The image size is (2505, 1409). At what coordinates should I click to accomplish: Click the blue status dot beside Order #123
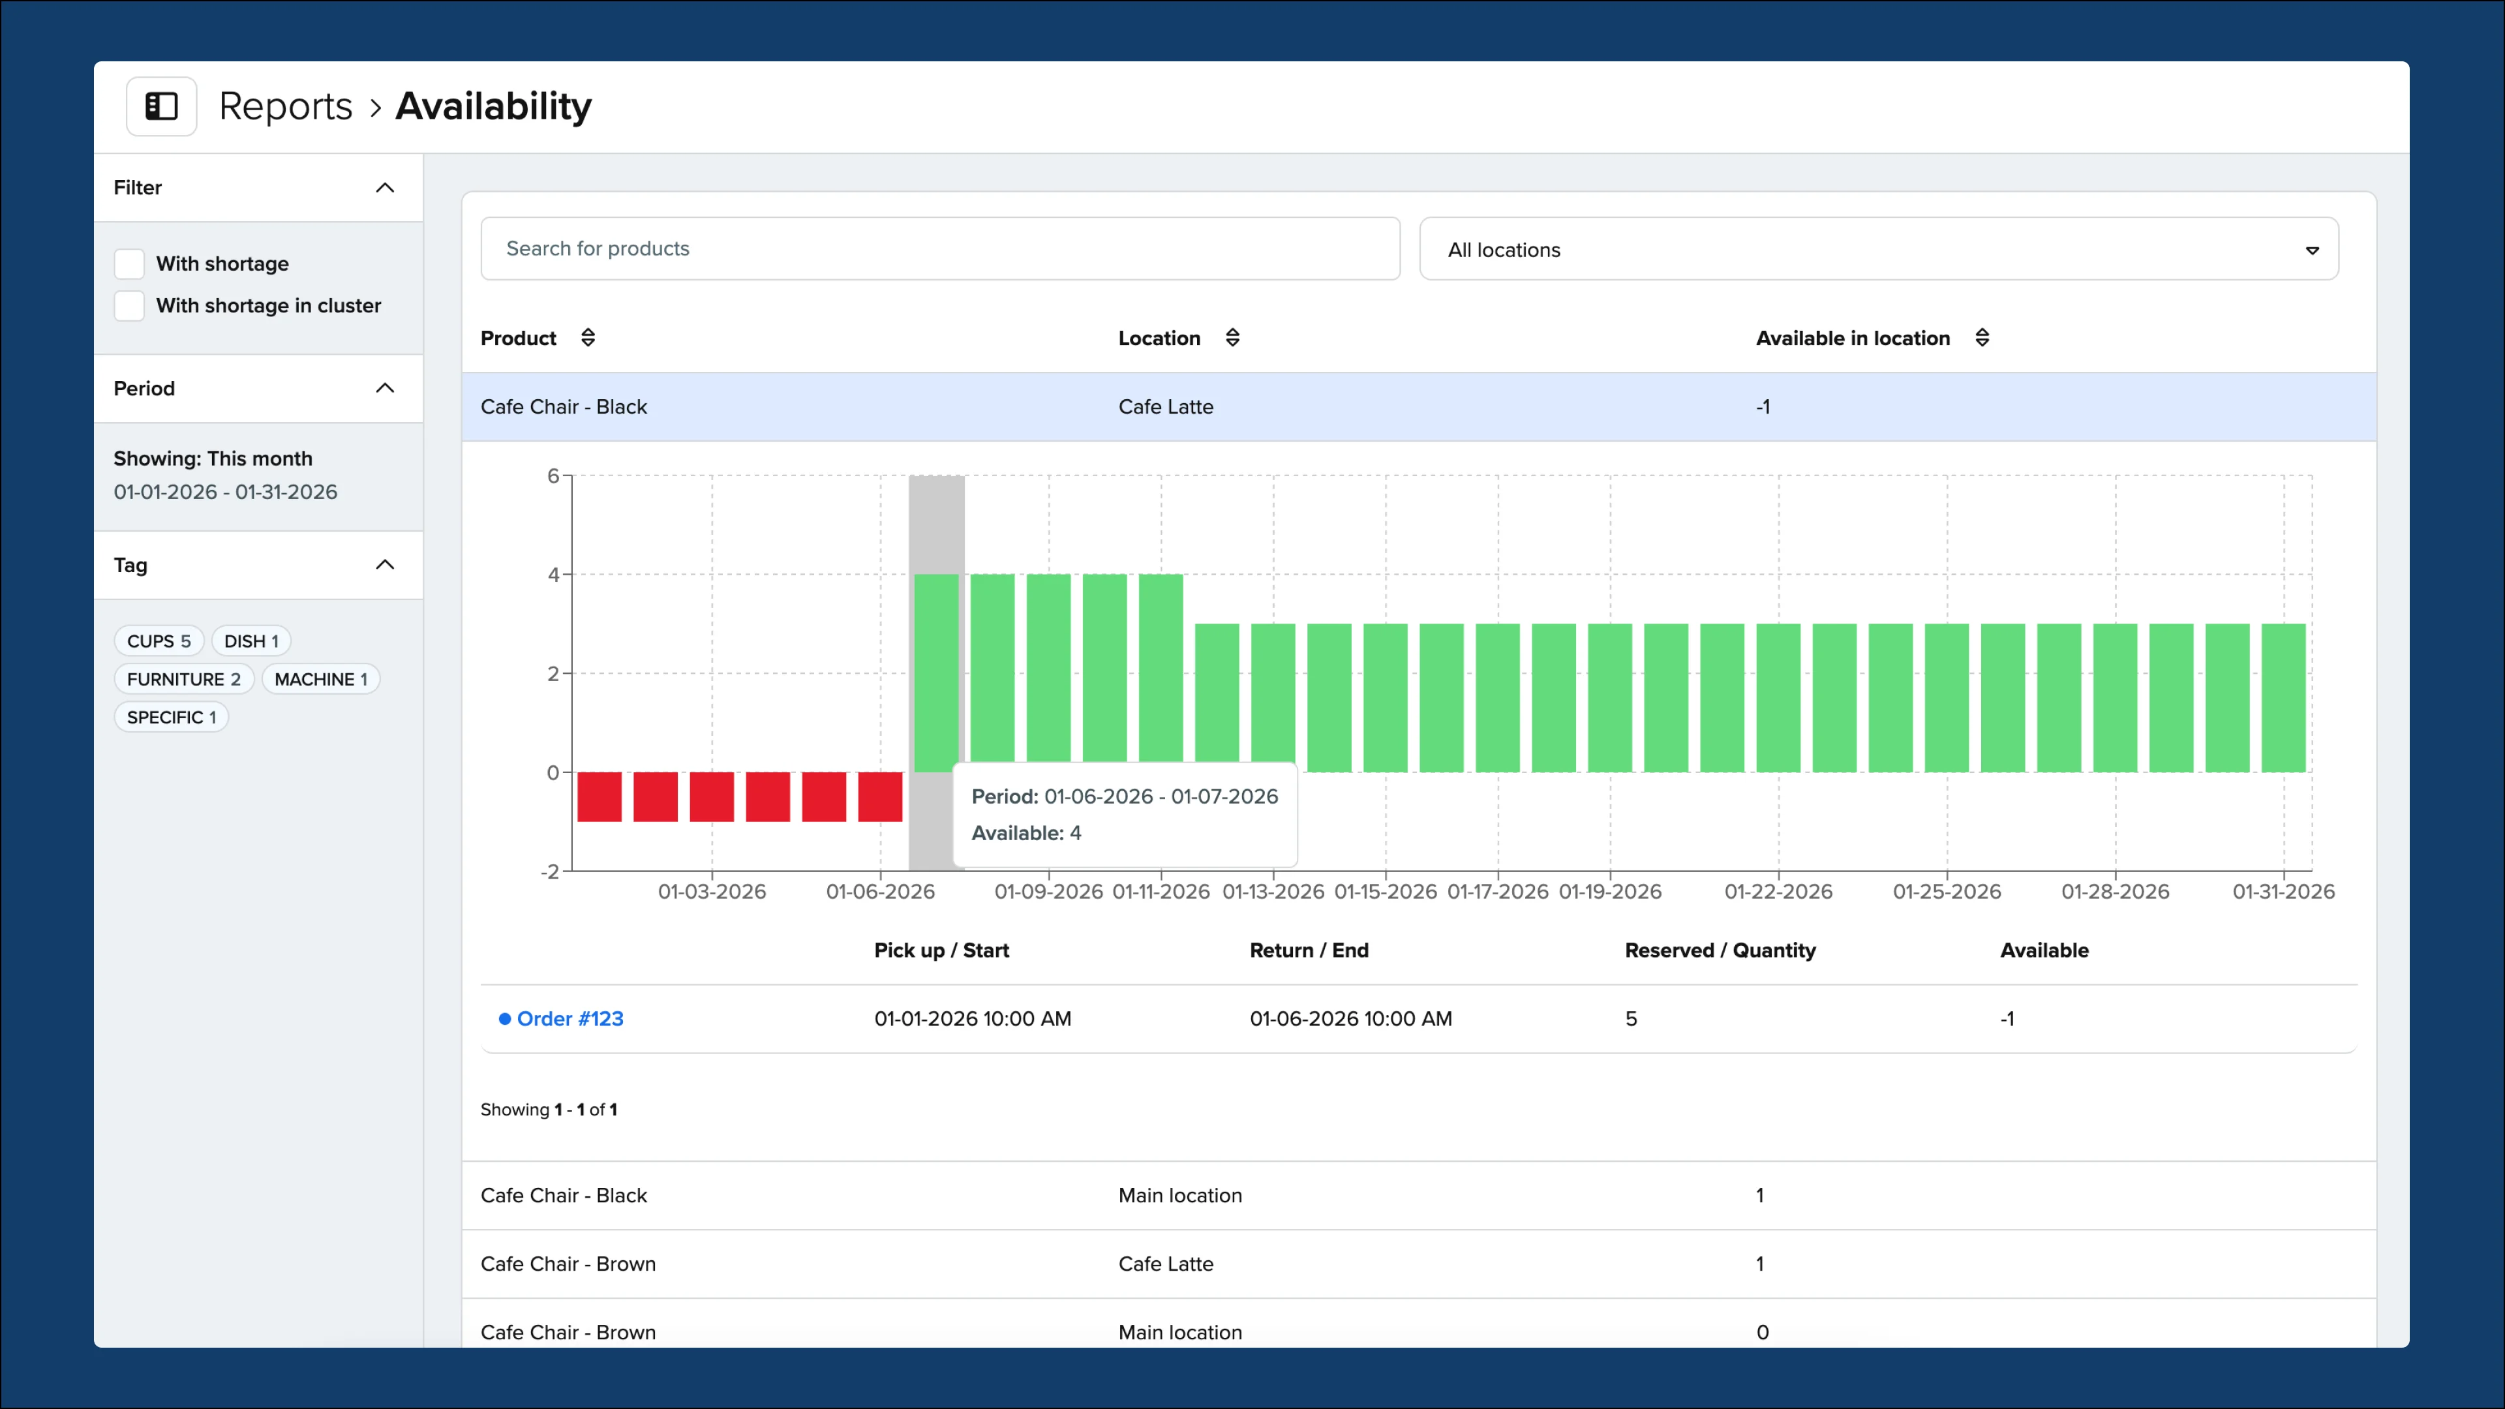504,1018
